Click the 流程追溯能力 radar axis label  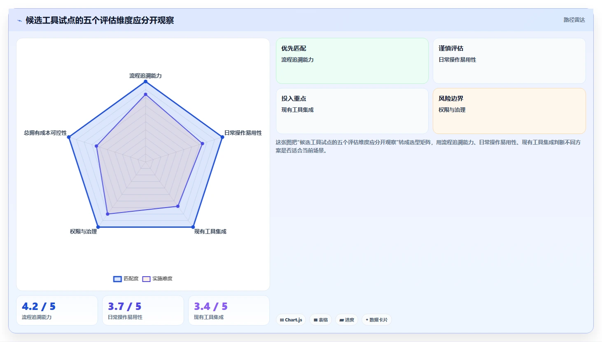(x=145, y=76)
